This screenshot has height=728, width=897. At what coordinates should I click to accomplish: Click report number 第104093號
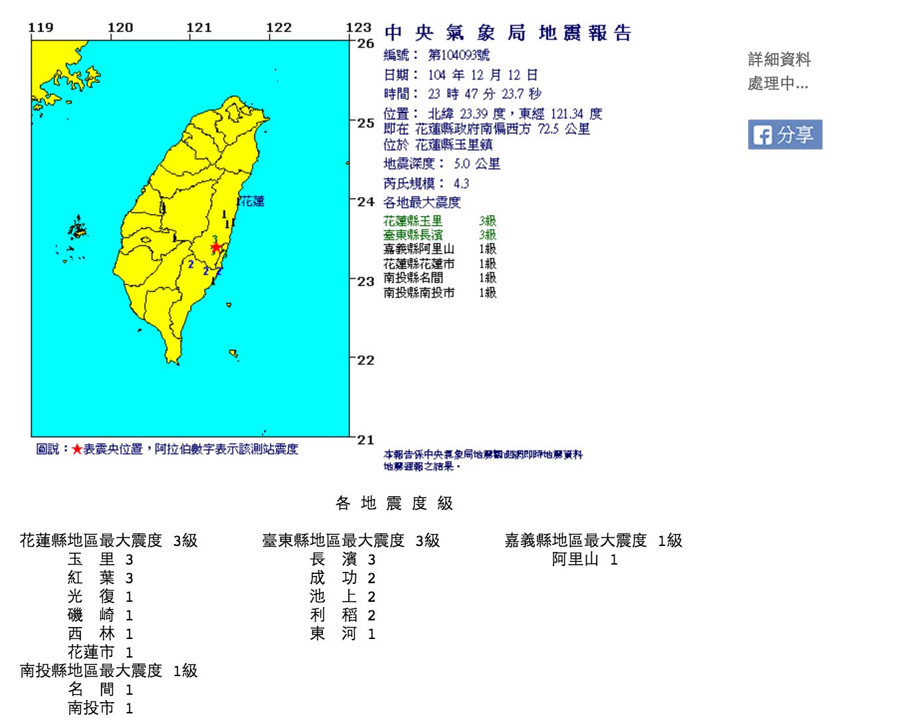point(458,55)
